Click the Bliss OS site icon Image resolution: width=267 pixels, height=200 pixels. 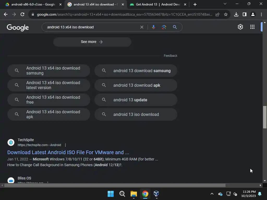pyautogui.click(x=11, y=180)
